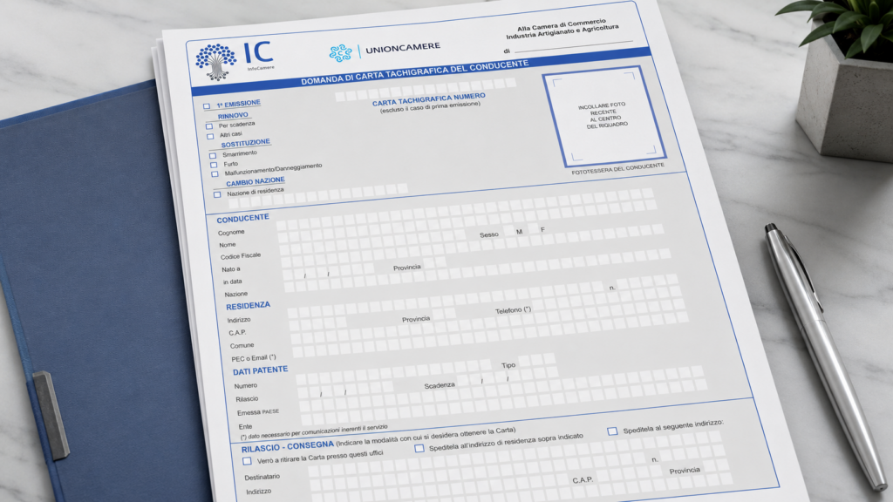
Task: Click the 'in data' label
Action: [232, 282]
